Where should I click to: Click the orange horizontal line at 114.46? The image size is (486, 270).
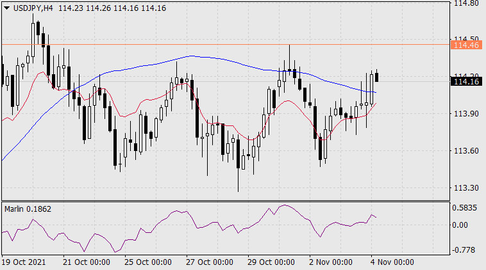[225, 45]
